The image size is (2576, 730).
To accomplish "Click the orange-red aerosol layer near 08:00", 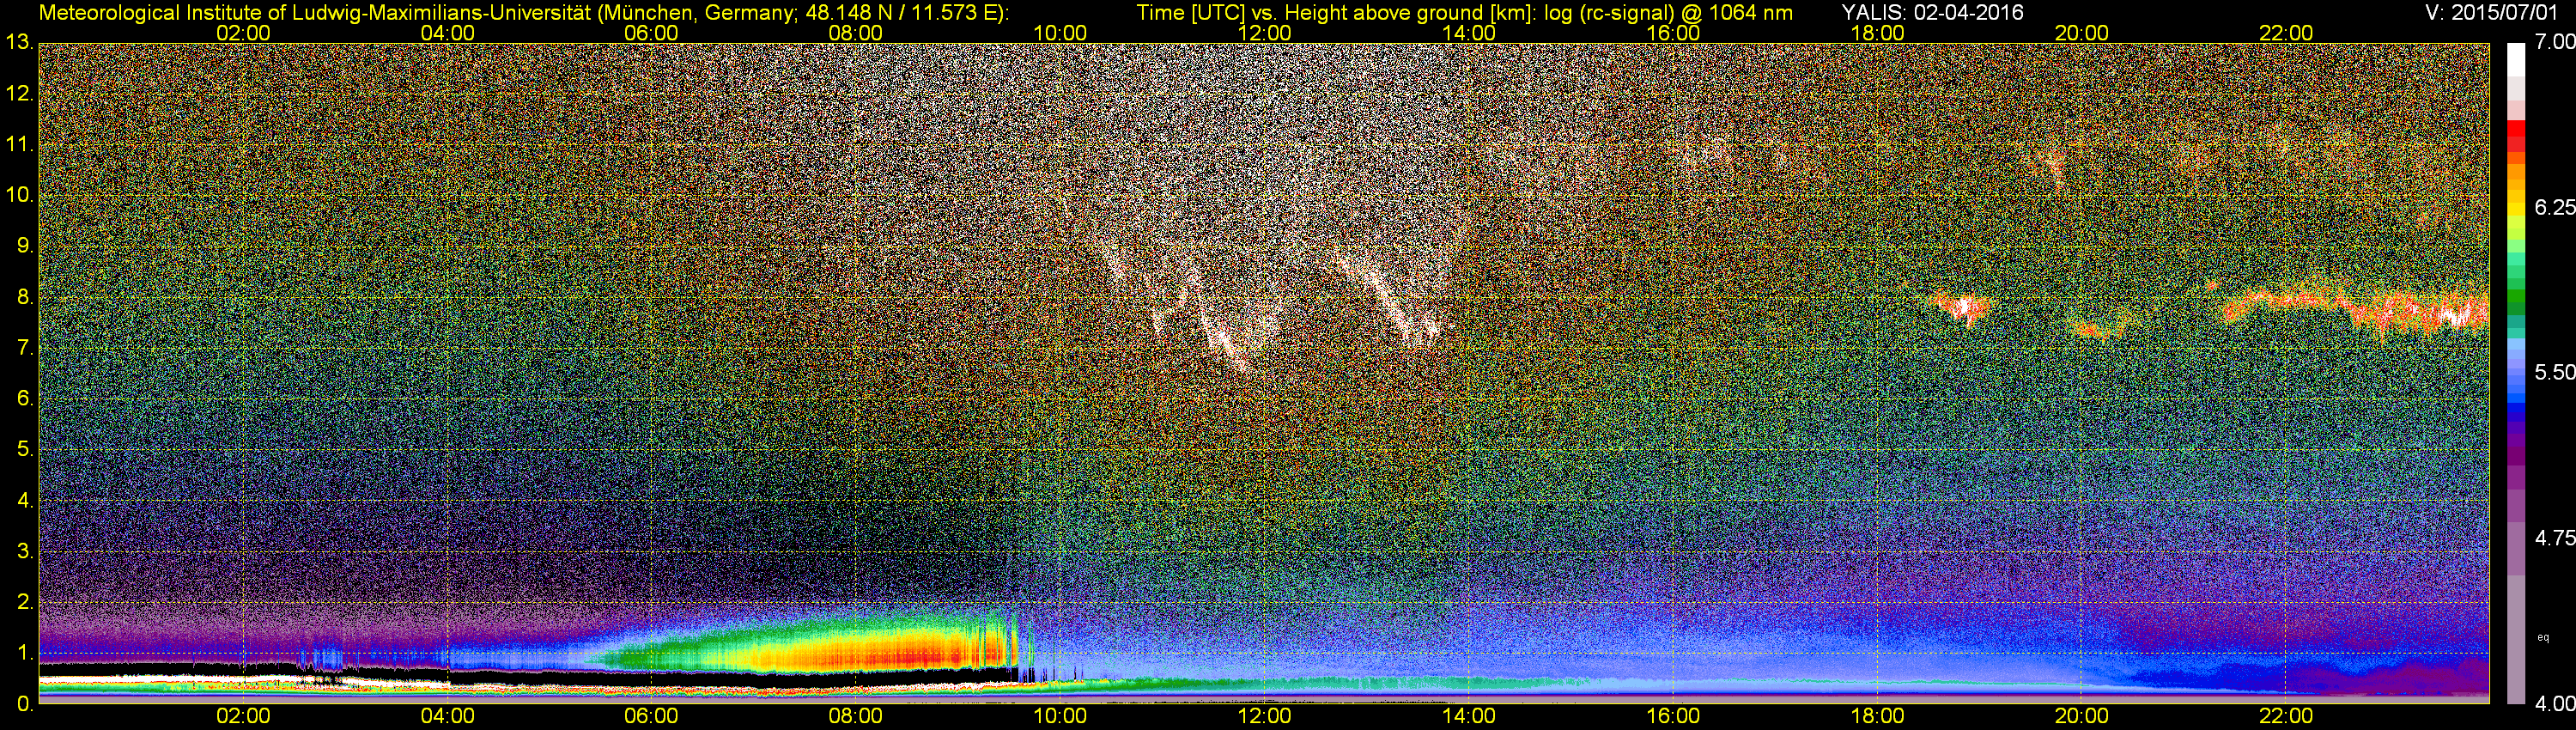I will [x=860, y=655].
